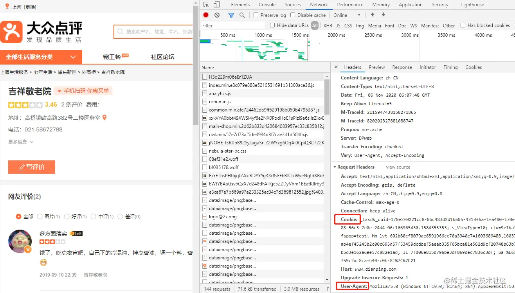Open 手机扫码 优惠买单 dropdown
Screen dimensions: 515x293
83,91
